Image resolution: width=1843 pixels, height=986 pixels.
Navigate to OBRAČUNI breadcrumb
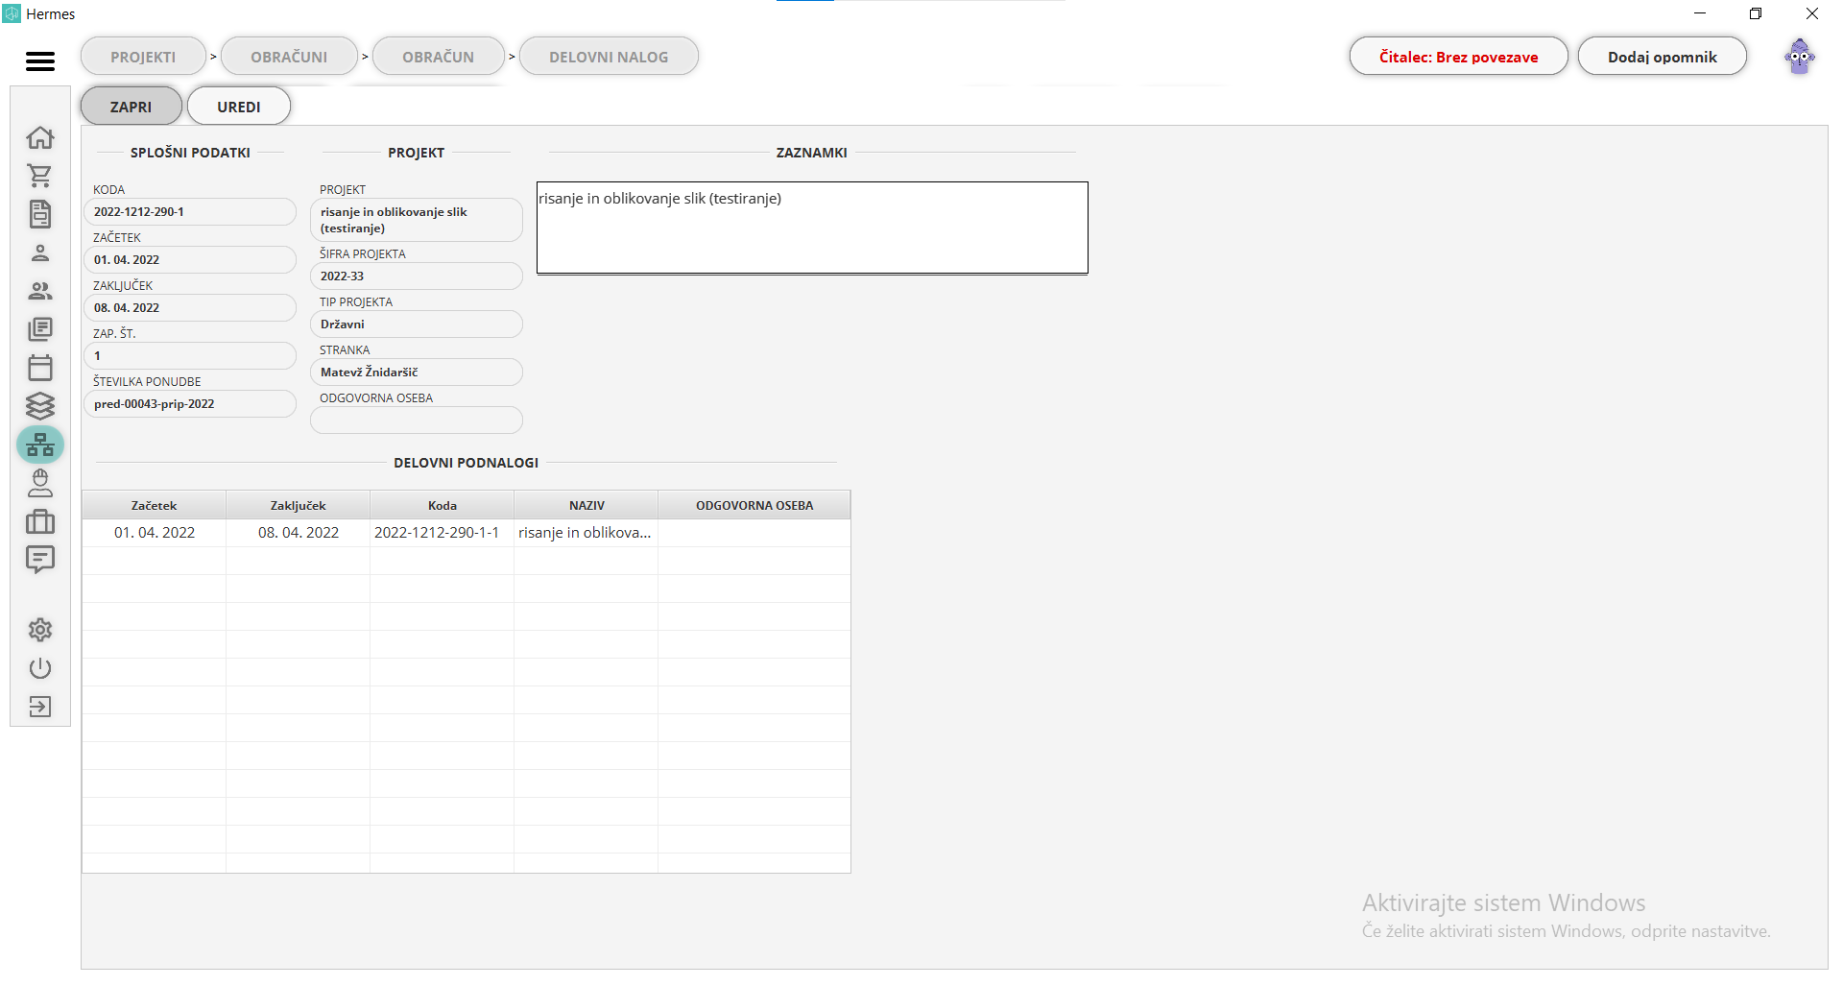289,57
